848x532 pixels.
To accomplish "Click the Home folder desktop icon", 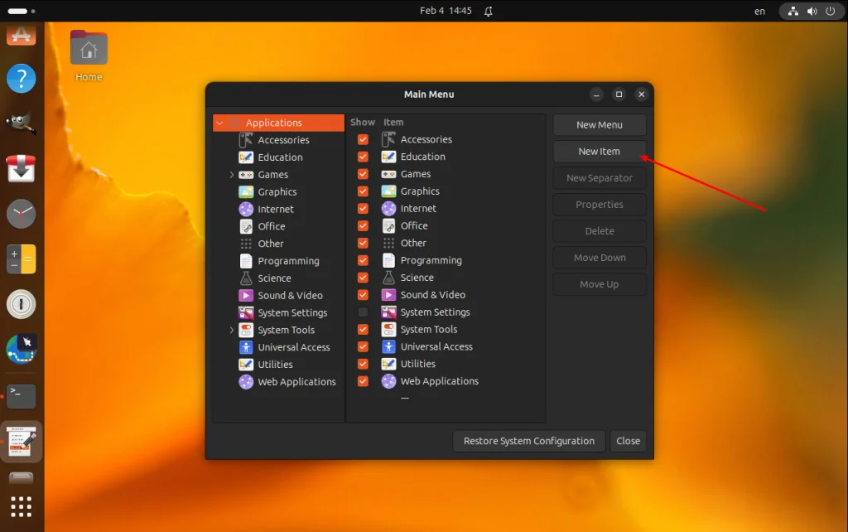I will (89, 50).
